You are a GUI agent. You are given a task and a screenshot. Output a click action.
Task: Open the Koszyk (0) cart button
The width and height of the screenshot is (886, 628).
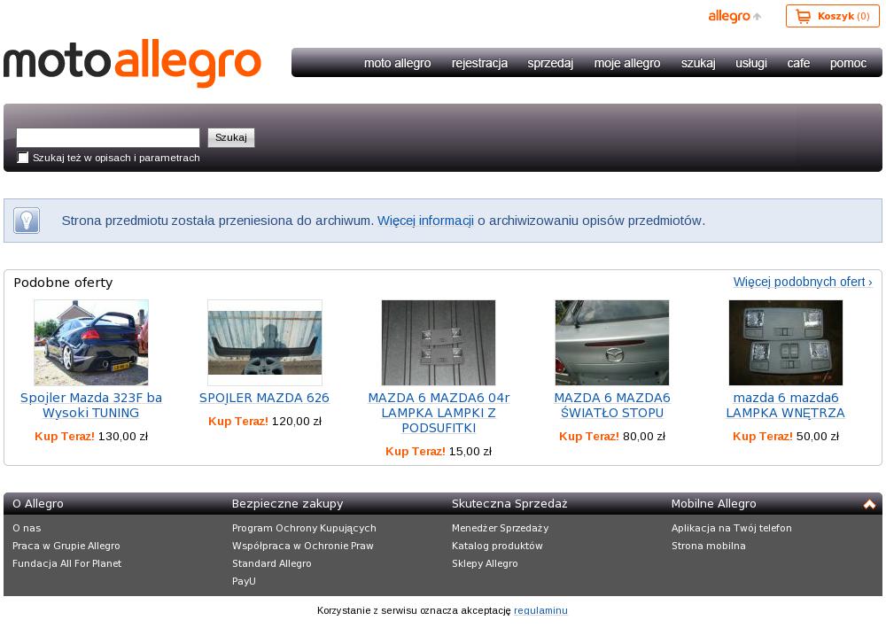[832, 16]
